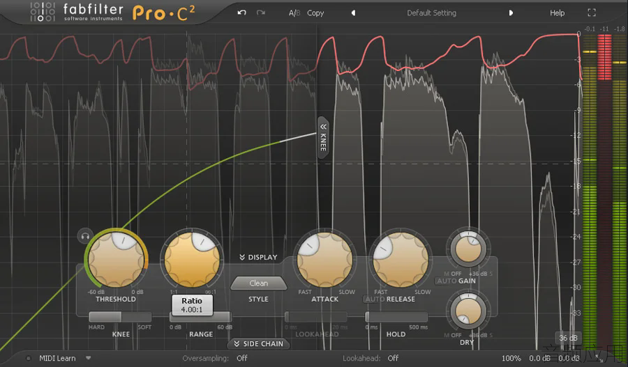This screenshot has width=628, height=367.
Task: Open the Clean style selector
Action: (259, 283)
